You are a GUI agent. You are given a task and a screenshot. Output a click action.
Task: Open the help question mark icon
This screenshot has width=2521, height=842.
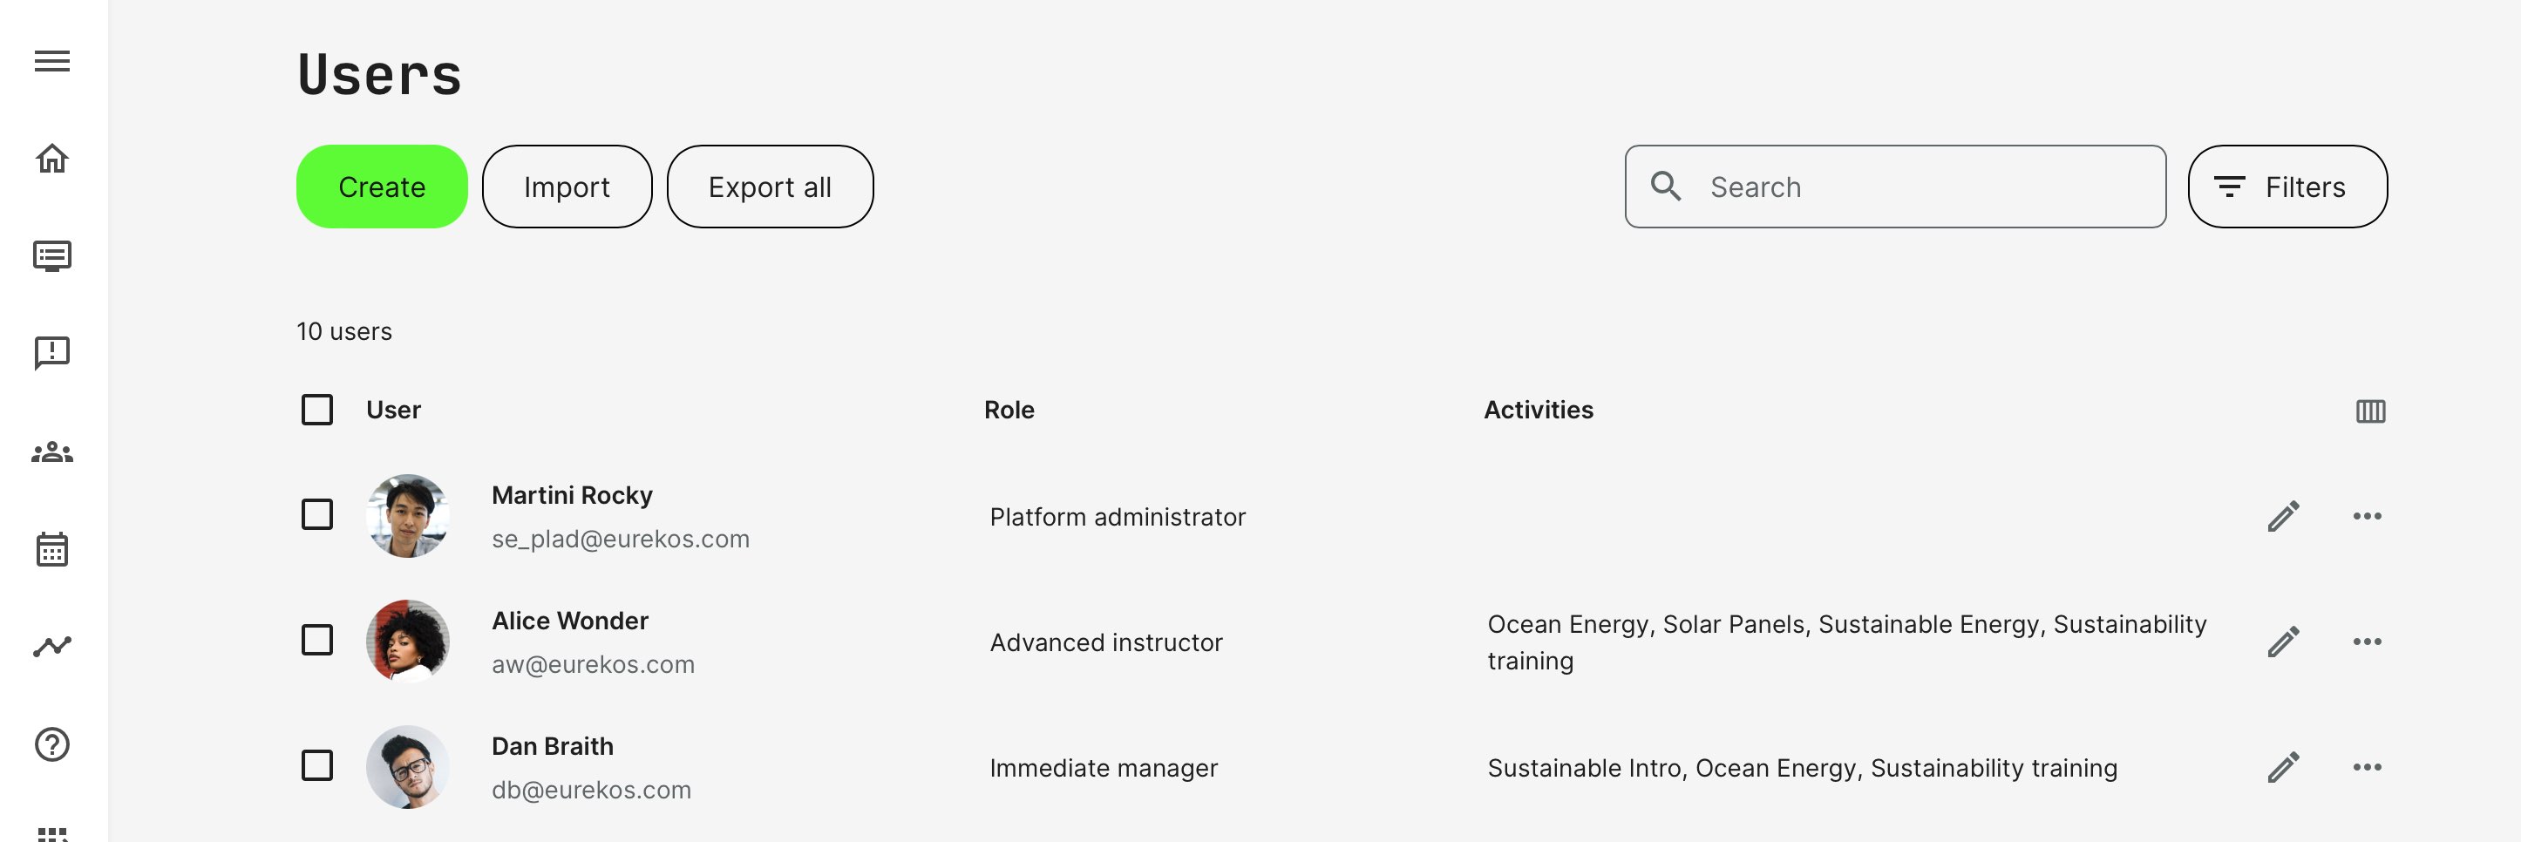tap(52, 744)
